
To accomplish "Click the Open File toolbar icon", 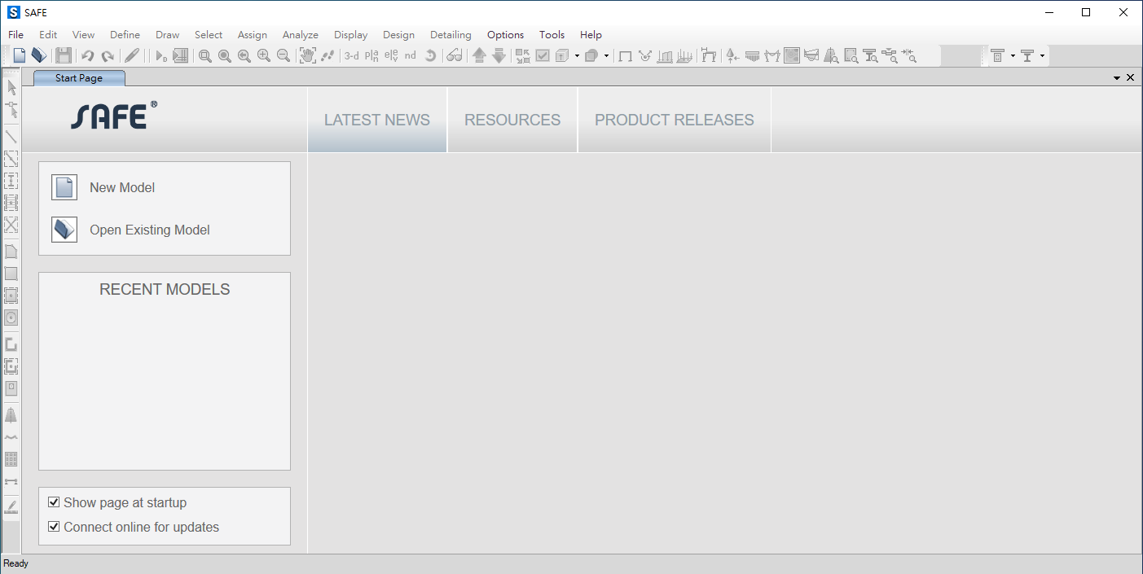I will point(38,55).
